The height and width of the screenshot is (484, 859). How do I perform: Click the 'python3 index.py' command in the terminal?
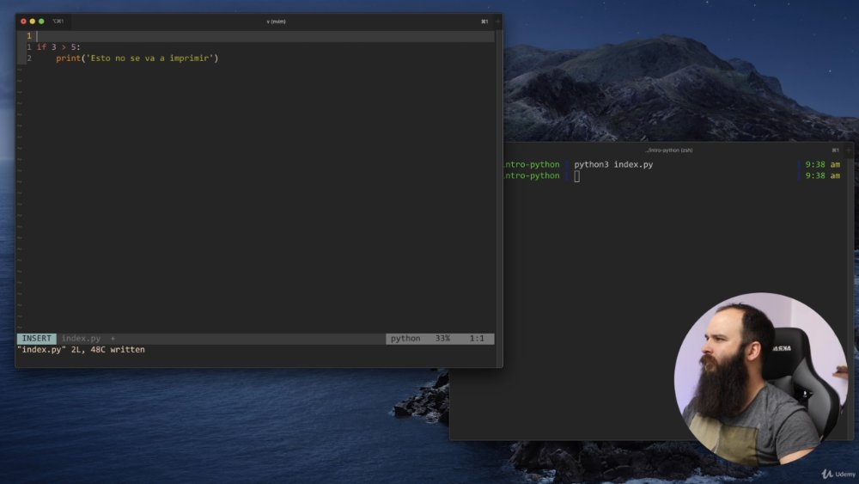tap(613, 164)
